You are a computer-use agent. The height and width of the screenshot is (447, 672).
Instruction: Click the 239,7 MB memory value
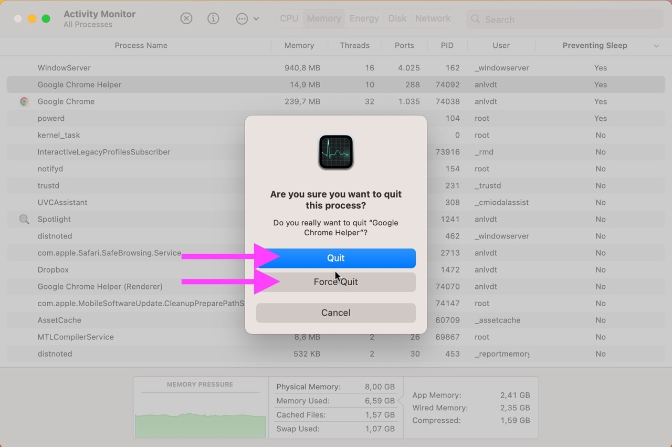click(x=302, y=101)
